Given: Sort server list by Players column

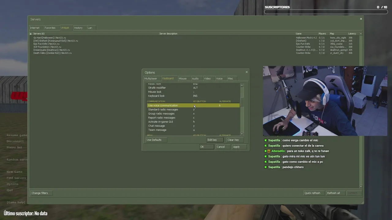Looking at the screenshot, I should (323, 34).
